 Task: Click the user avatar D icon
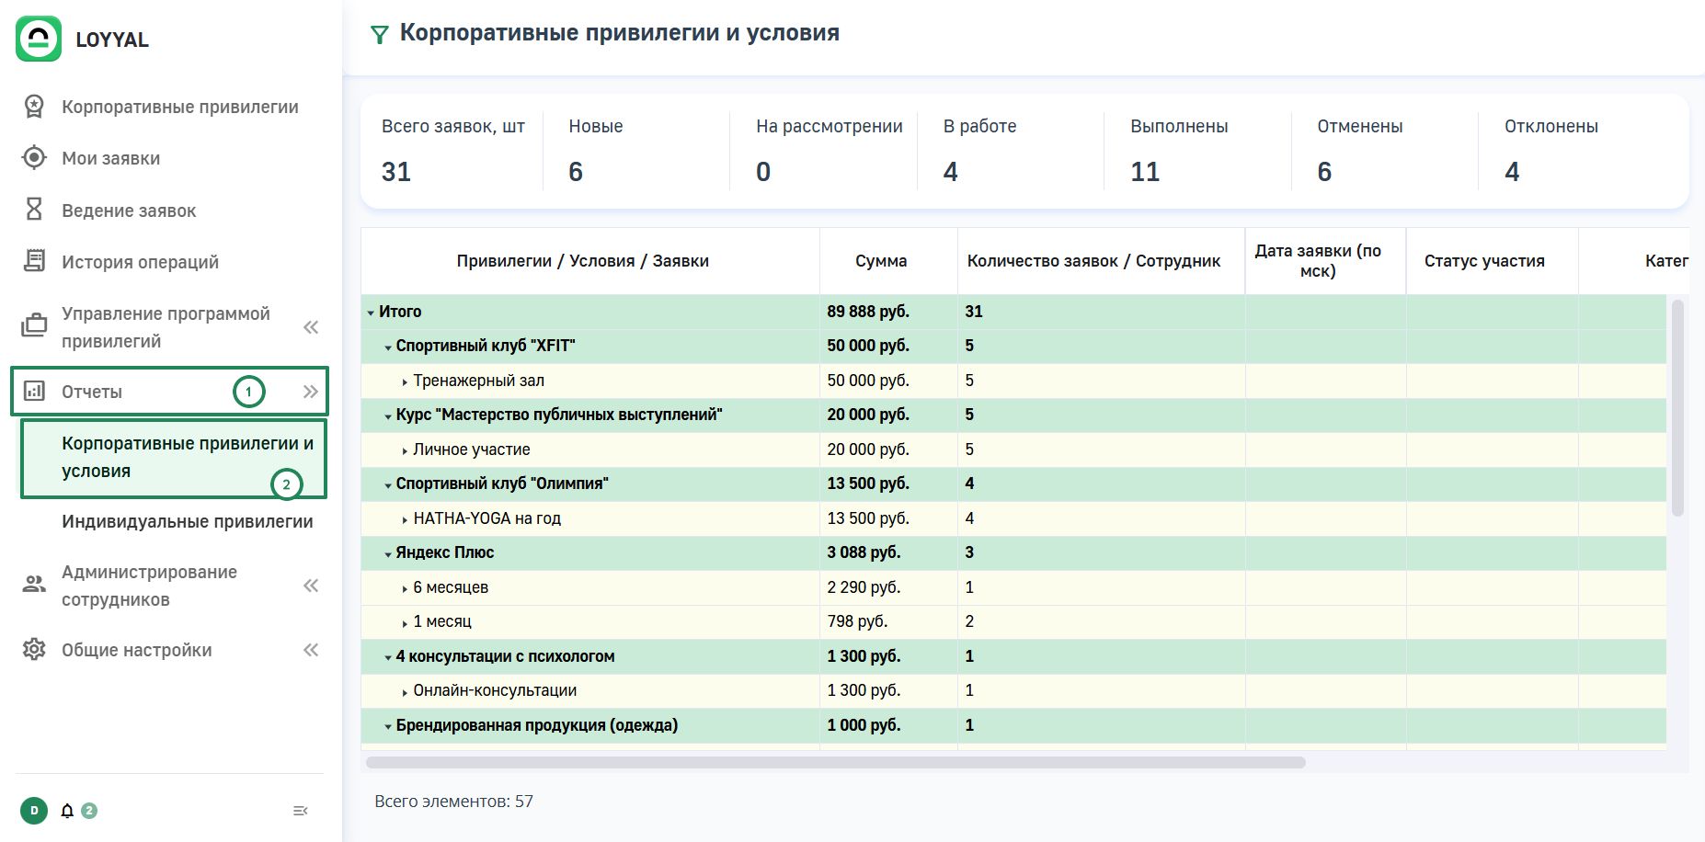pos(34,811)
